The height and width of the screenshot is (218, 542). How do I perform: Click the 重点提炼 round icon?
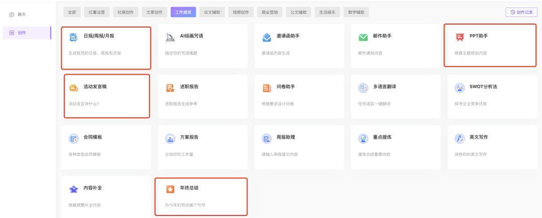pos(363,139)
